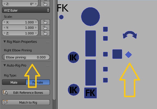Click the Edit Reference Bones button
Image resolution: width=157 pixels, height=109 pixels.
(26, 92)
